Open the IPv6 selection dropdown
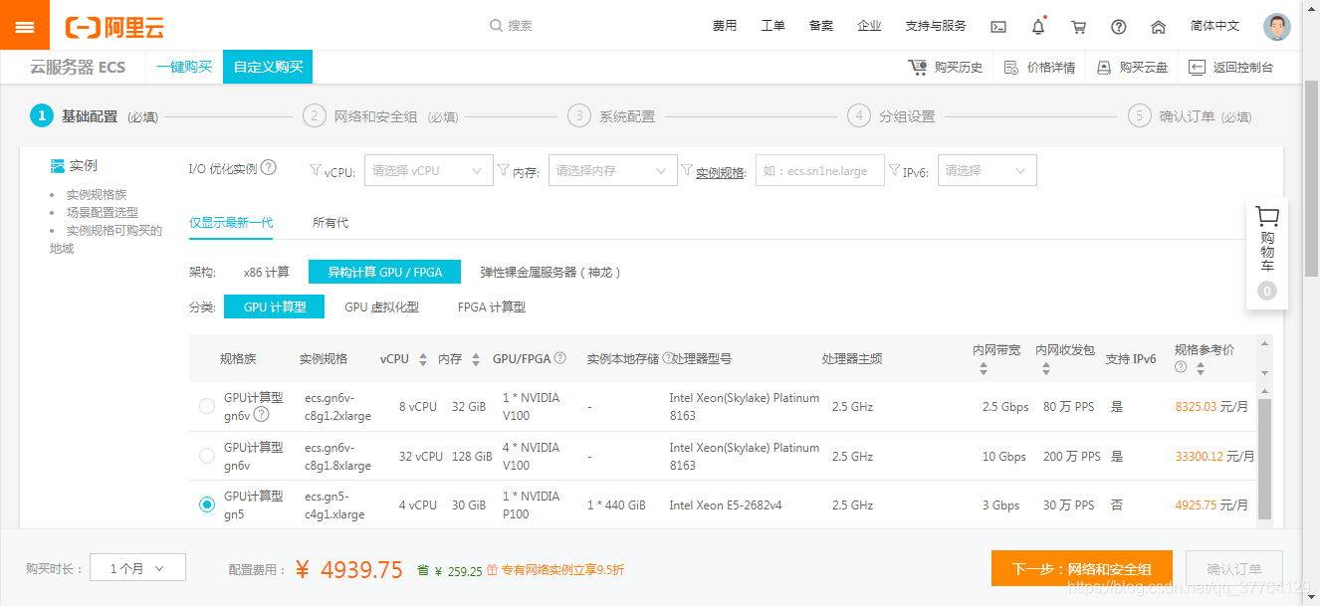Image resolution: width=1320 pixels, height=606 pixels. 987,170
